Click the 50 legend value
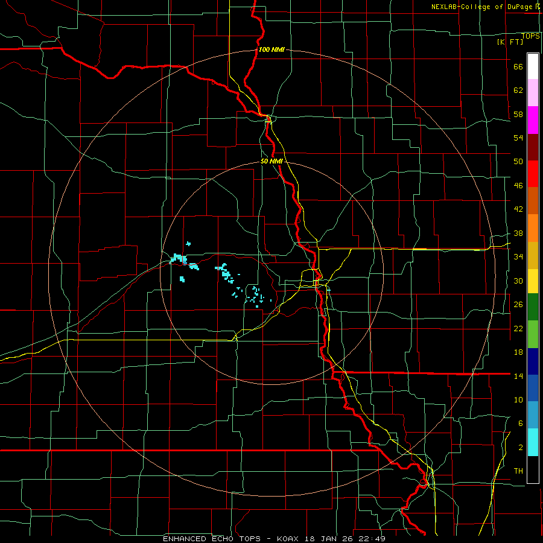Screen dimensions: 543x543 [x=518, y=161]
